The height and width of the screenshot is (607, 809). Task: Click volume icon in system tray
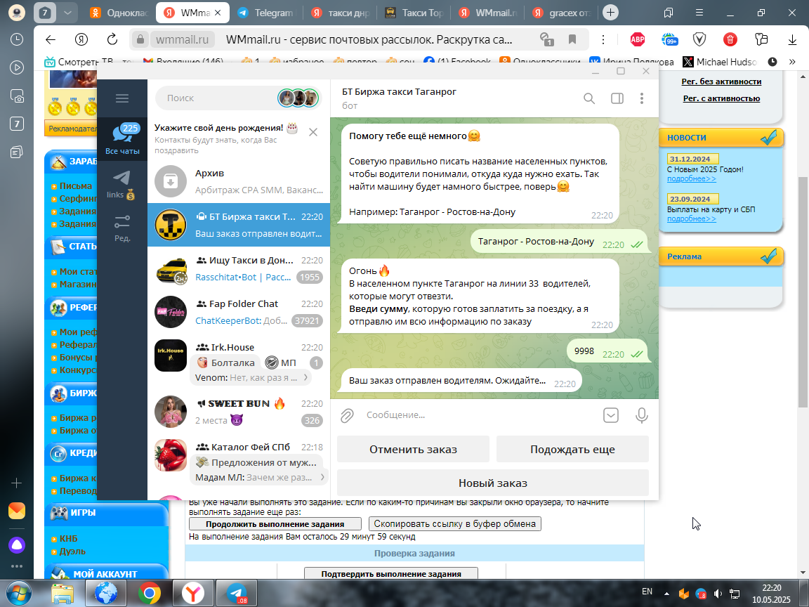point(718,594)
